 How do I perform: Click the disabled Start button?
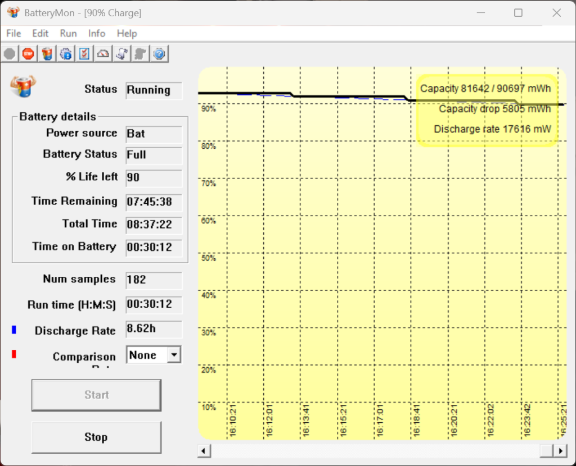[96, 395]
